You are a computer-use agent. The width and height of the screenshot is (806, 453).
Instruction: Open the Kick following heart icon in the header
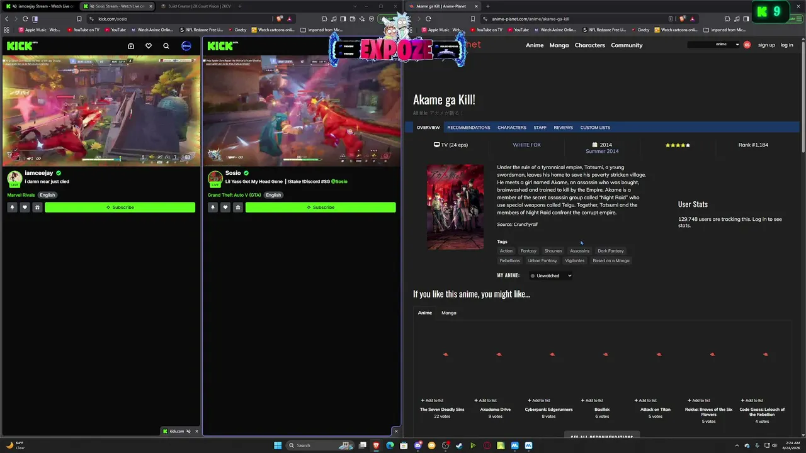tap(149, 45)
